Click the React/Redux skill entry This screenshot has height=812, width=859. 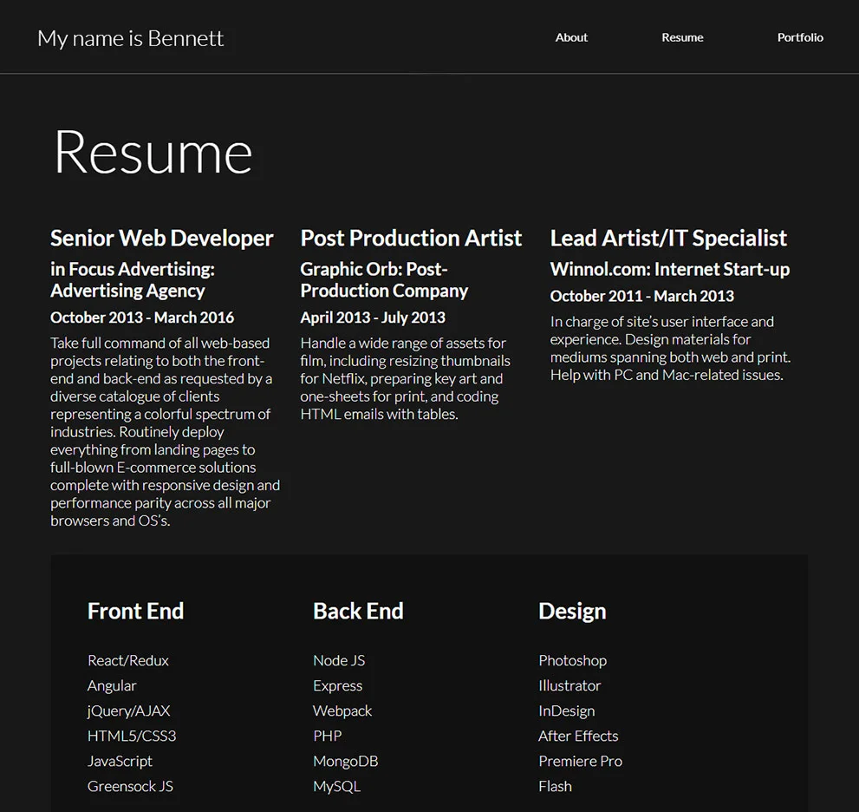click(x=127, y=660)
